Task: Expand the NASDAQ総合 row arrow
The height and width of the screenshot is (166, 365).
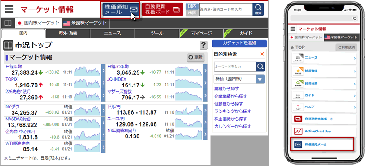Action: 103,122
